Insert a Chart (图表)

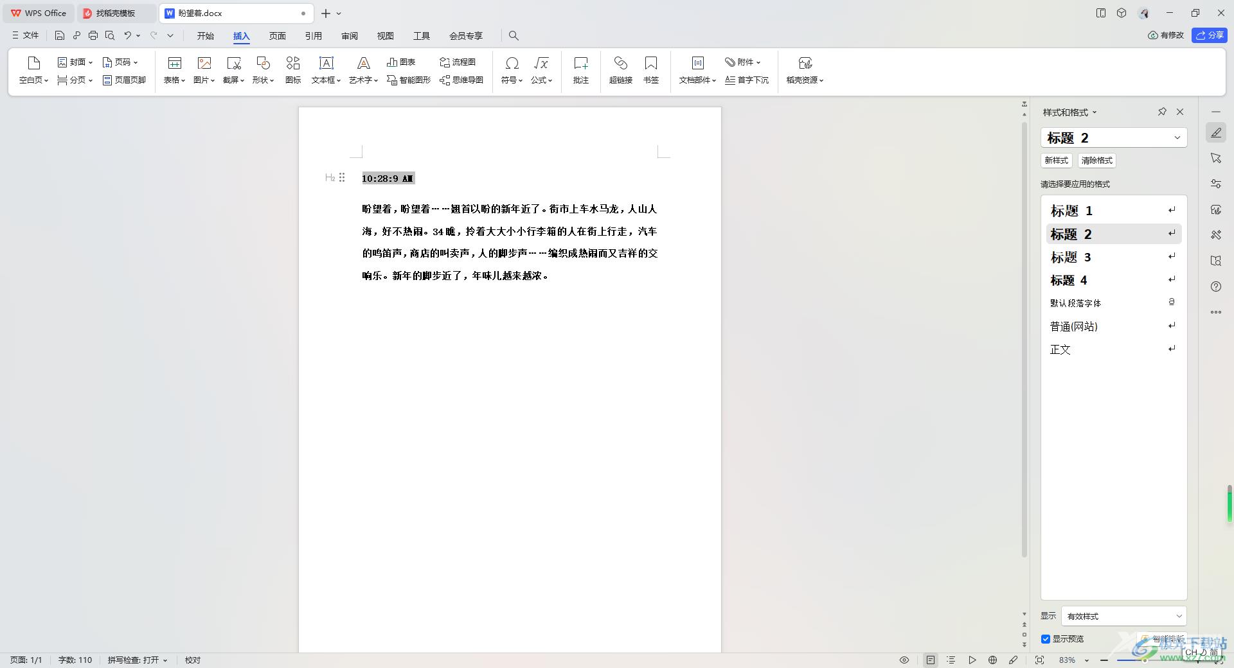point(401,62)
